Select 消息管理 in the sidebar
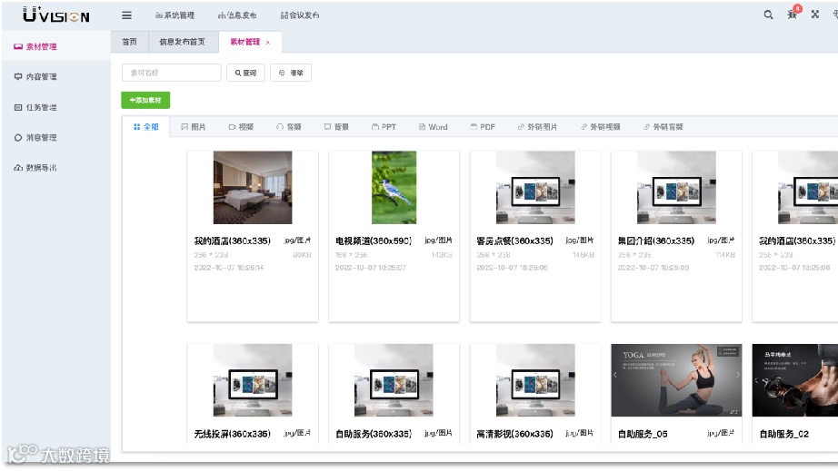Viewport: 838px width, 471px height. [x=55, y=138]
